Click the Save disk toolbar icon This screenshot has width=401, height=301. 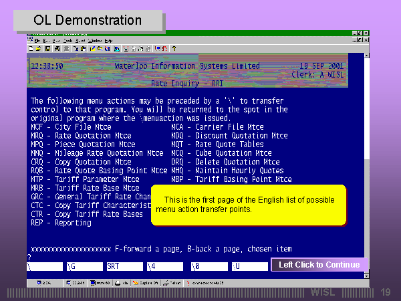click(47, 48)
